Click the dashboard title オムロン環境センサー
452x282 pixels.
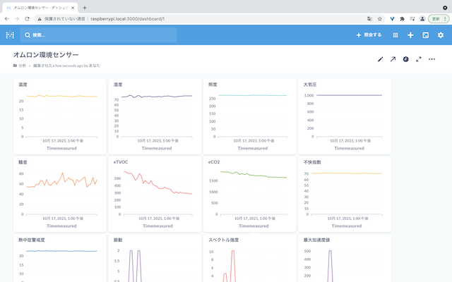(x=46, y=55)
